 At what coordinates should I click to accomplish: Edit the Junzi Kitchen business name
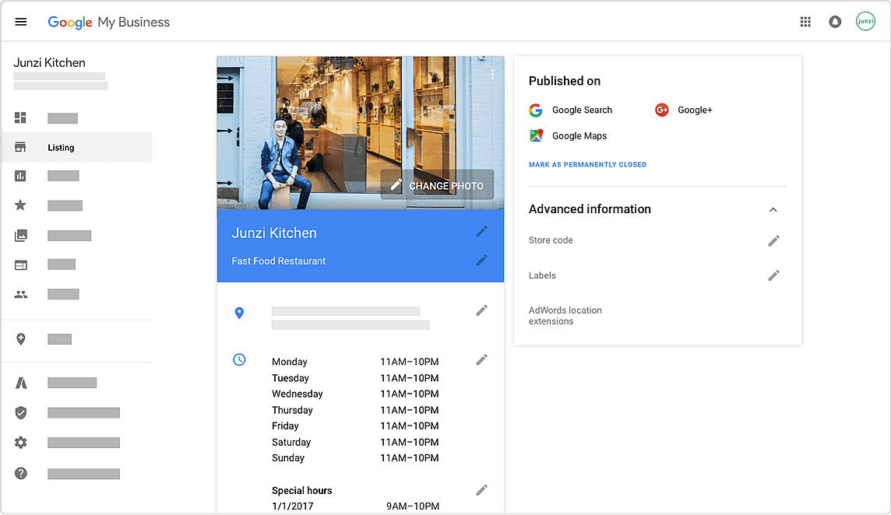482,231
